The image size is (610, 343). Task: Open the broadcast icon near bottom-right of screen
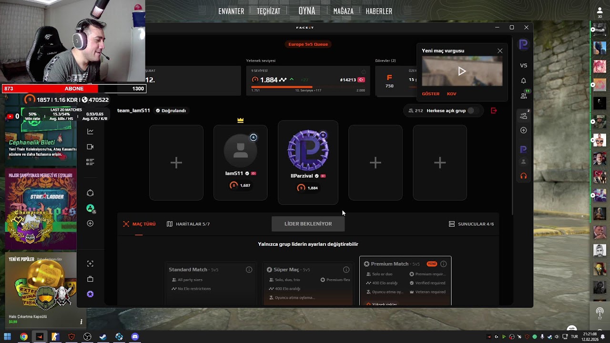[600, 312]
